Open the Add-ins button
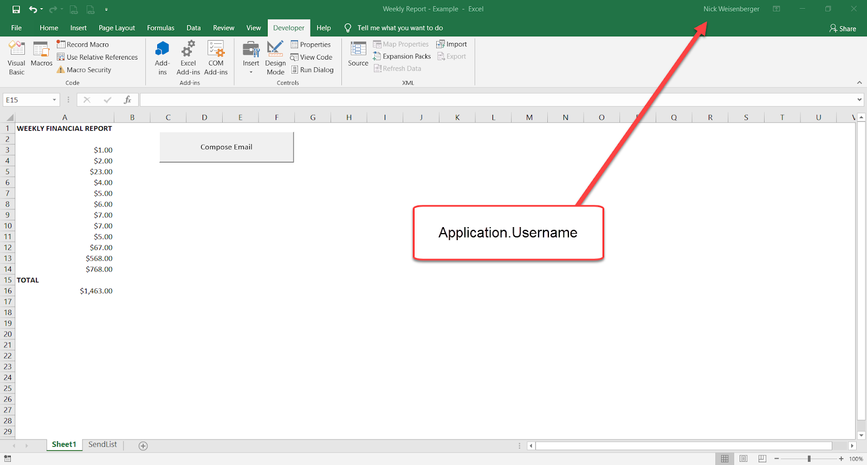 point(162,59)
